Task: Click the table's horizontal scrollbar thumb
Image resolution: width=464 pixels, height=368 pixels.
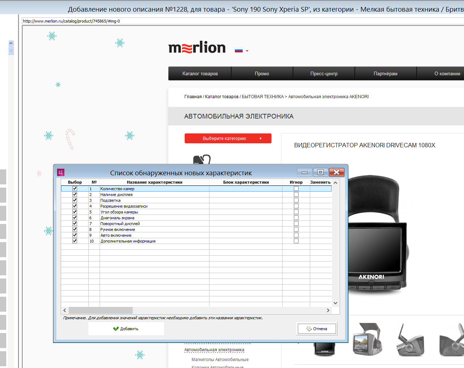Action: (x=101, y=310)
